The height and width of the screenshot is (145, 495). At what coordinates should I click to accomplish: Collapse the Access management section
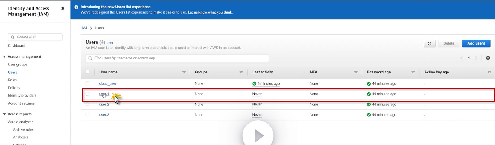click(4, 57)
